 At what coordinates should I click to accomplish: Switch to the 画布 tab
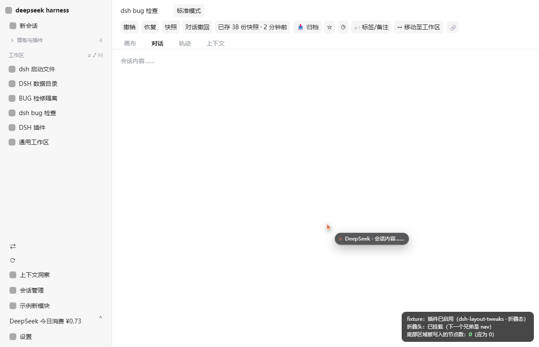[130, 43]
